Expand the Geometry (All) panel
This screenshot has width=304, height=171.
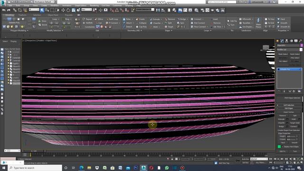pyautogui.click(x=134, y=30)
